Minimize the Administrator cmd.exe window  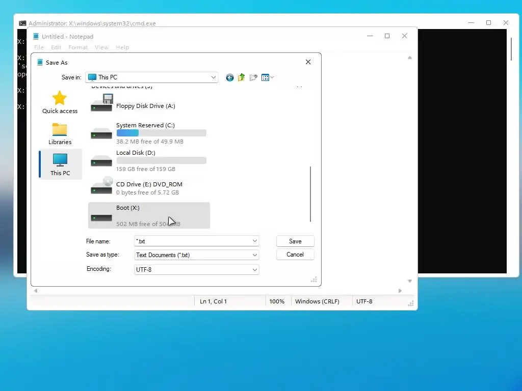click(x=471, y=22)
